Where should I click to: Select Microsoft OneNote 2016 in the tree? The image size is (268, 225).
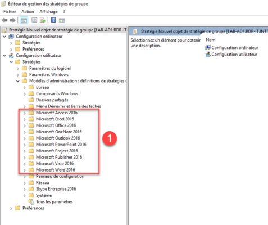click(x=59, y=132)
